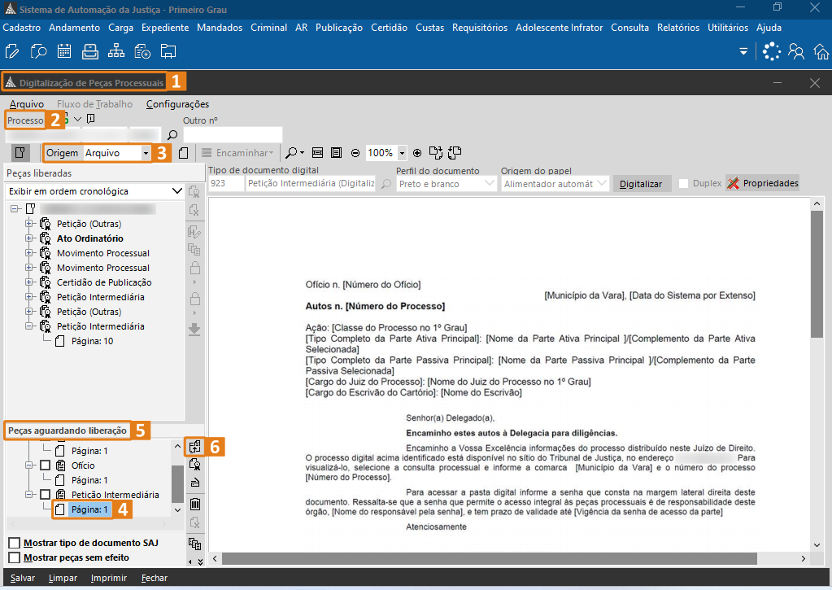
Task: Check the Petição Intermediária checkbox in pending pieces
Action: tap(45, 495)
